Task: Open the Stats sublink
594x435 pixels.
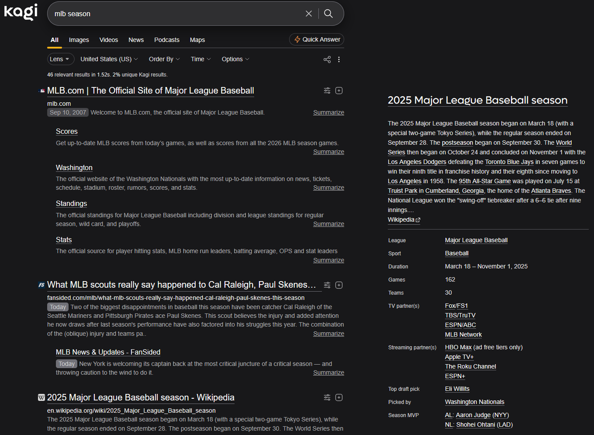Action: tap(64, 240)
